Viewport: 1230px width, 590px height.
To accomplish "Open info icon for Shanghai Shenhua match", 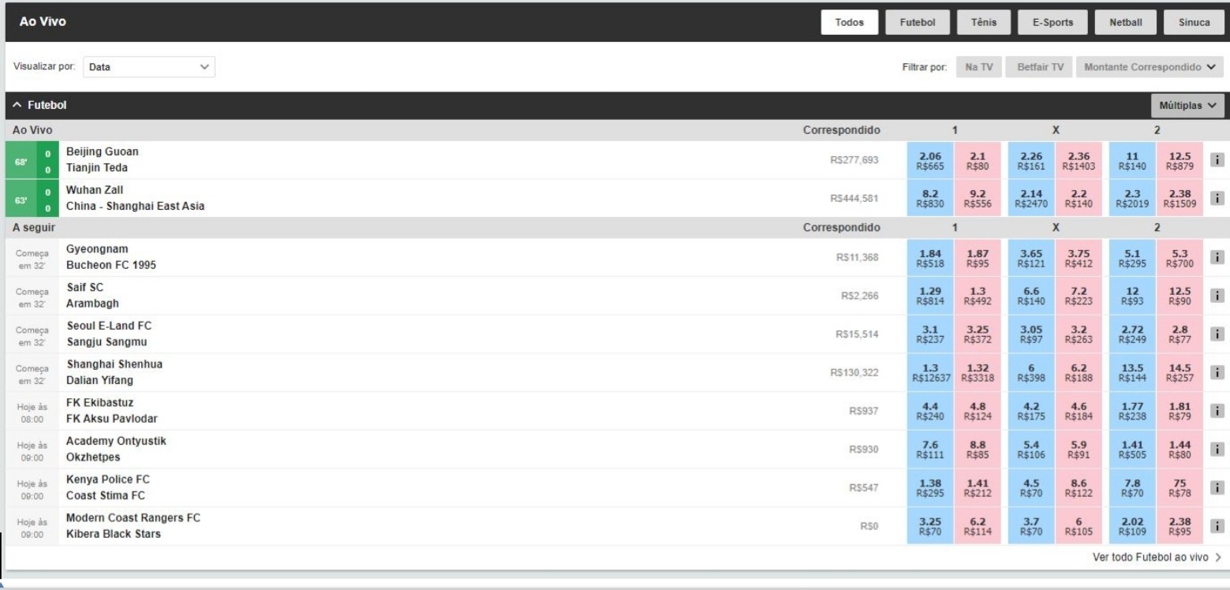I will click(x=1217, y=373).
